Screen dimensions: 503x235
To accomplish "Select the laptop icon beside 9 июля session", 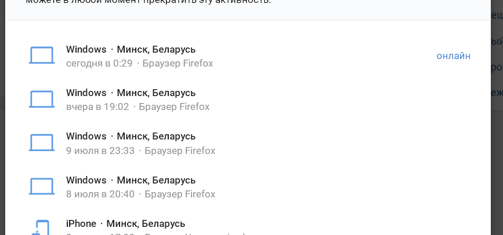I will pos(42,142).
